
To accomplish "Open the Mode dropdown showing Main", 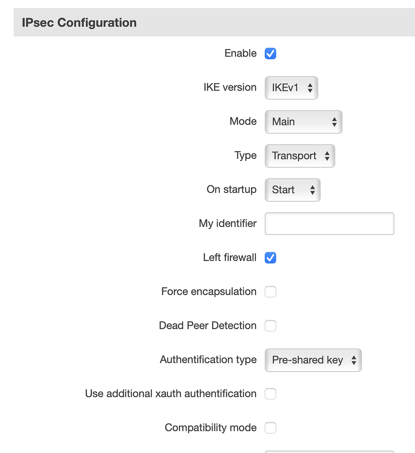I will click(x=303, y=122).
